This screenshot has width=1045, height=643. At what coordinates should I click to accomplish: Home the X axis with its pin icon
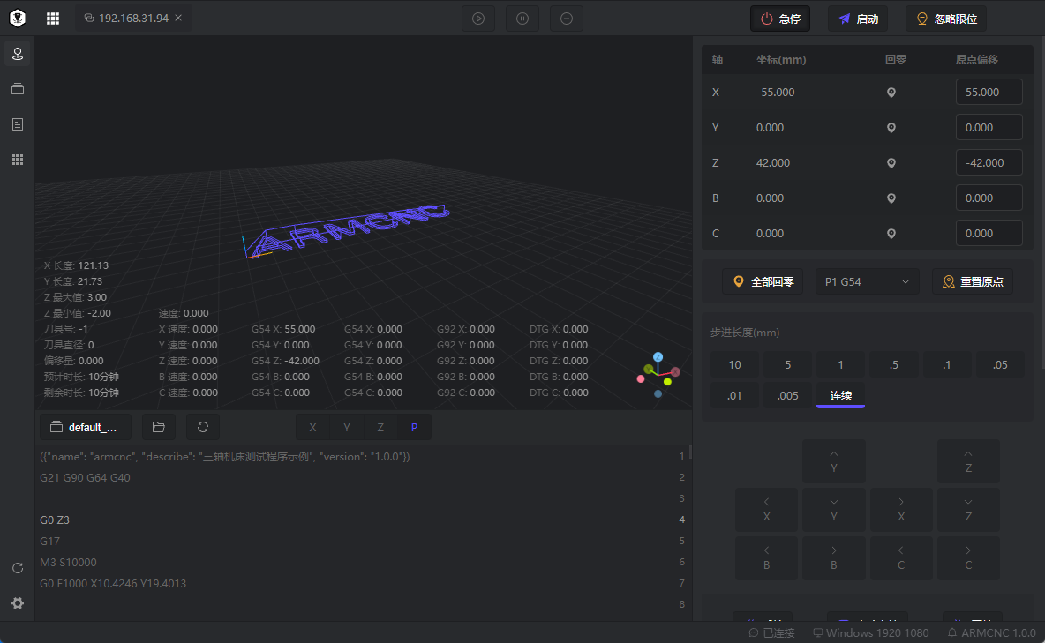tap(891, 93)
